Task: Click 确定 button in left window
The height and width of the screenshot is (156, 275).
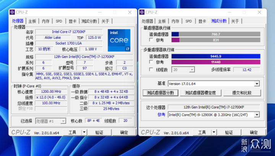Action: pos(124,132)
